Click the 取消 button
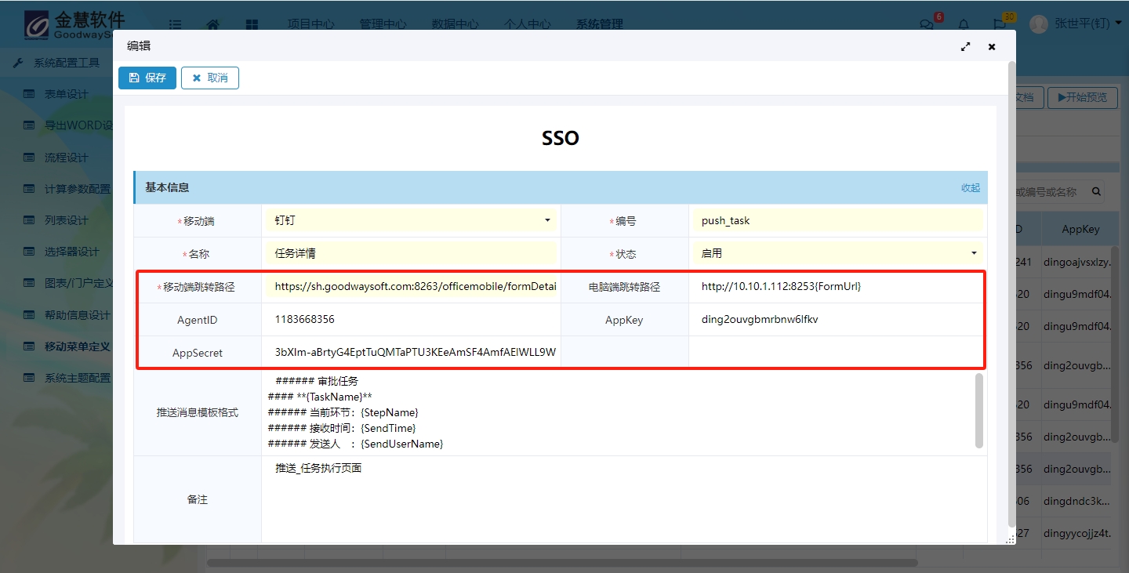Viewport: 1129px width, 573px height. (x=210, y=78)
